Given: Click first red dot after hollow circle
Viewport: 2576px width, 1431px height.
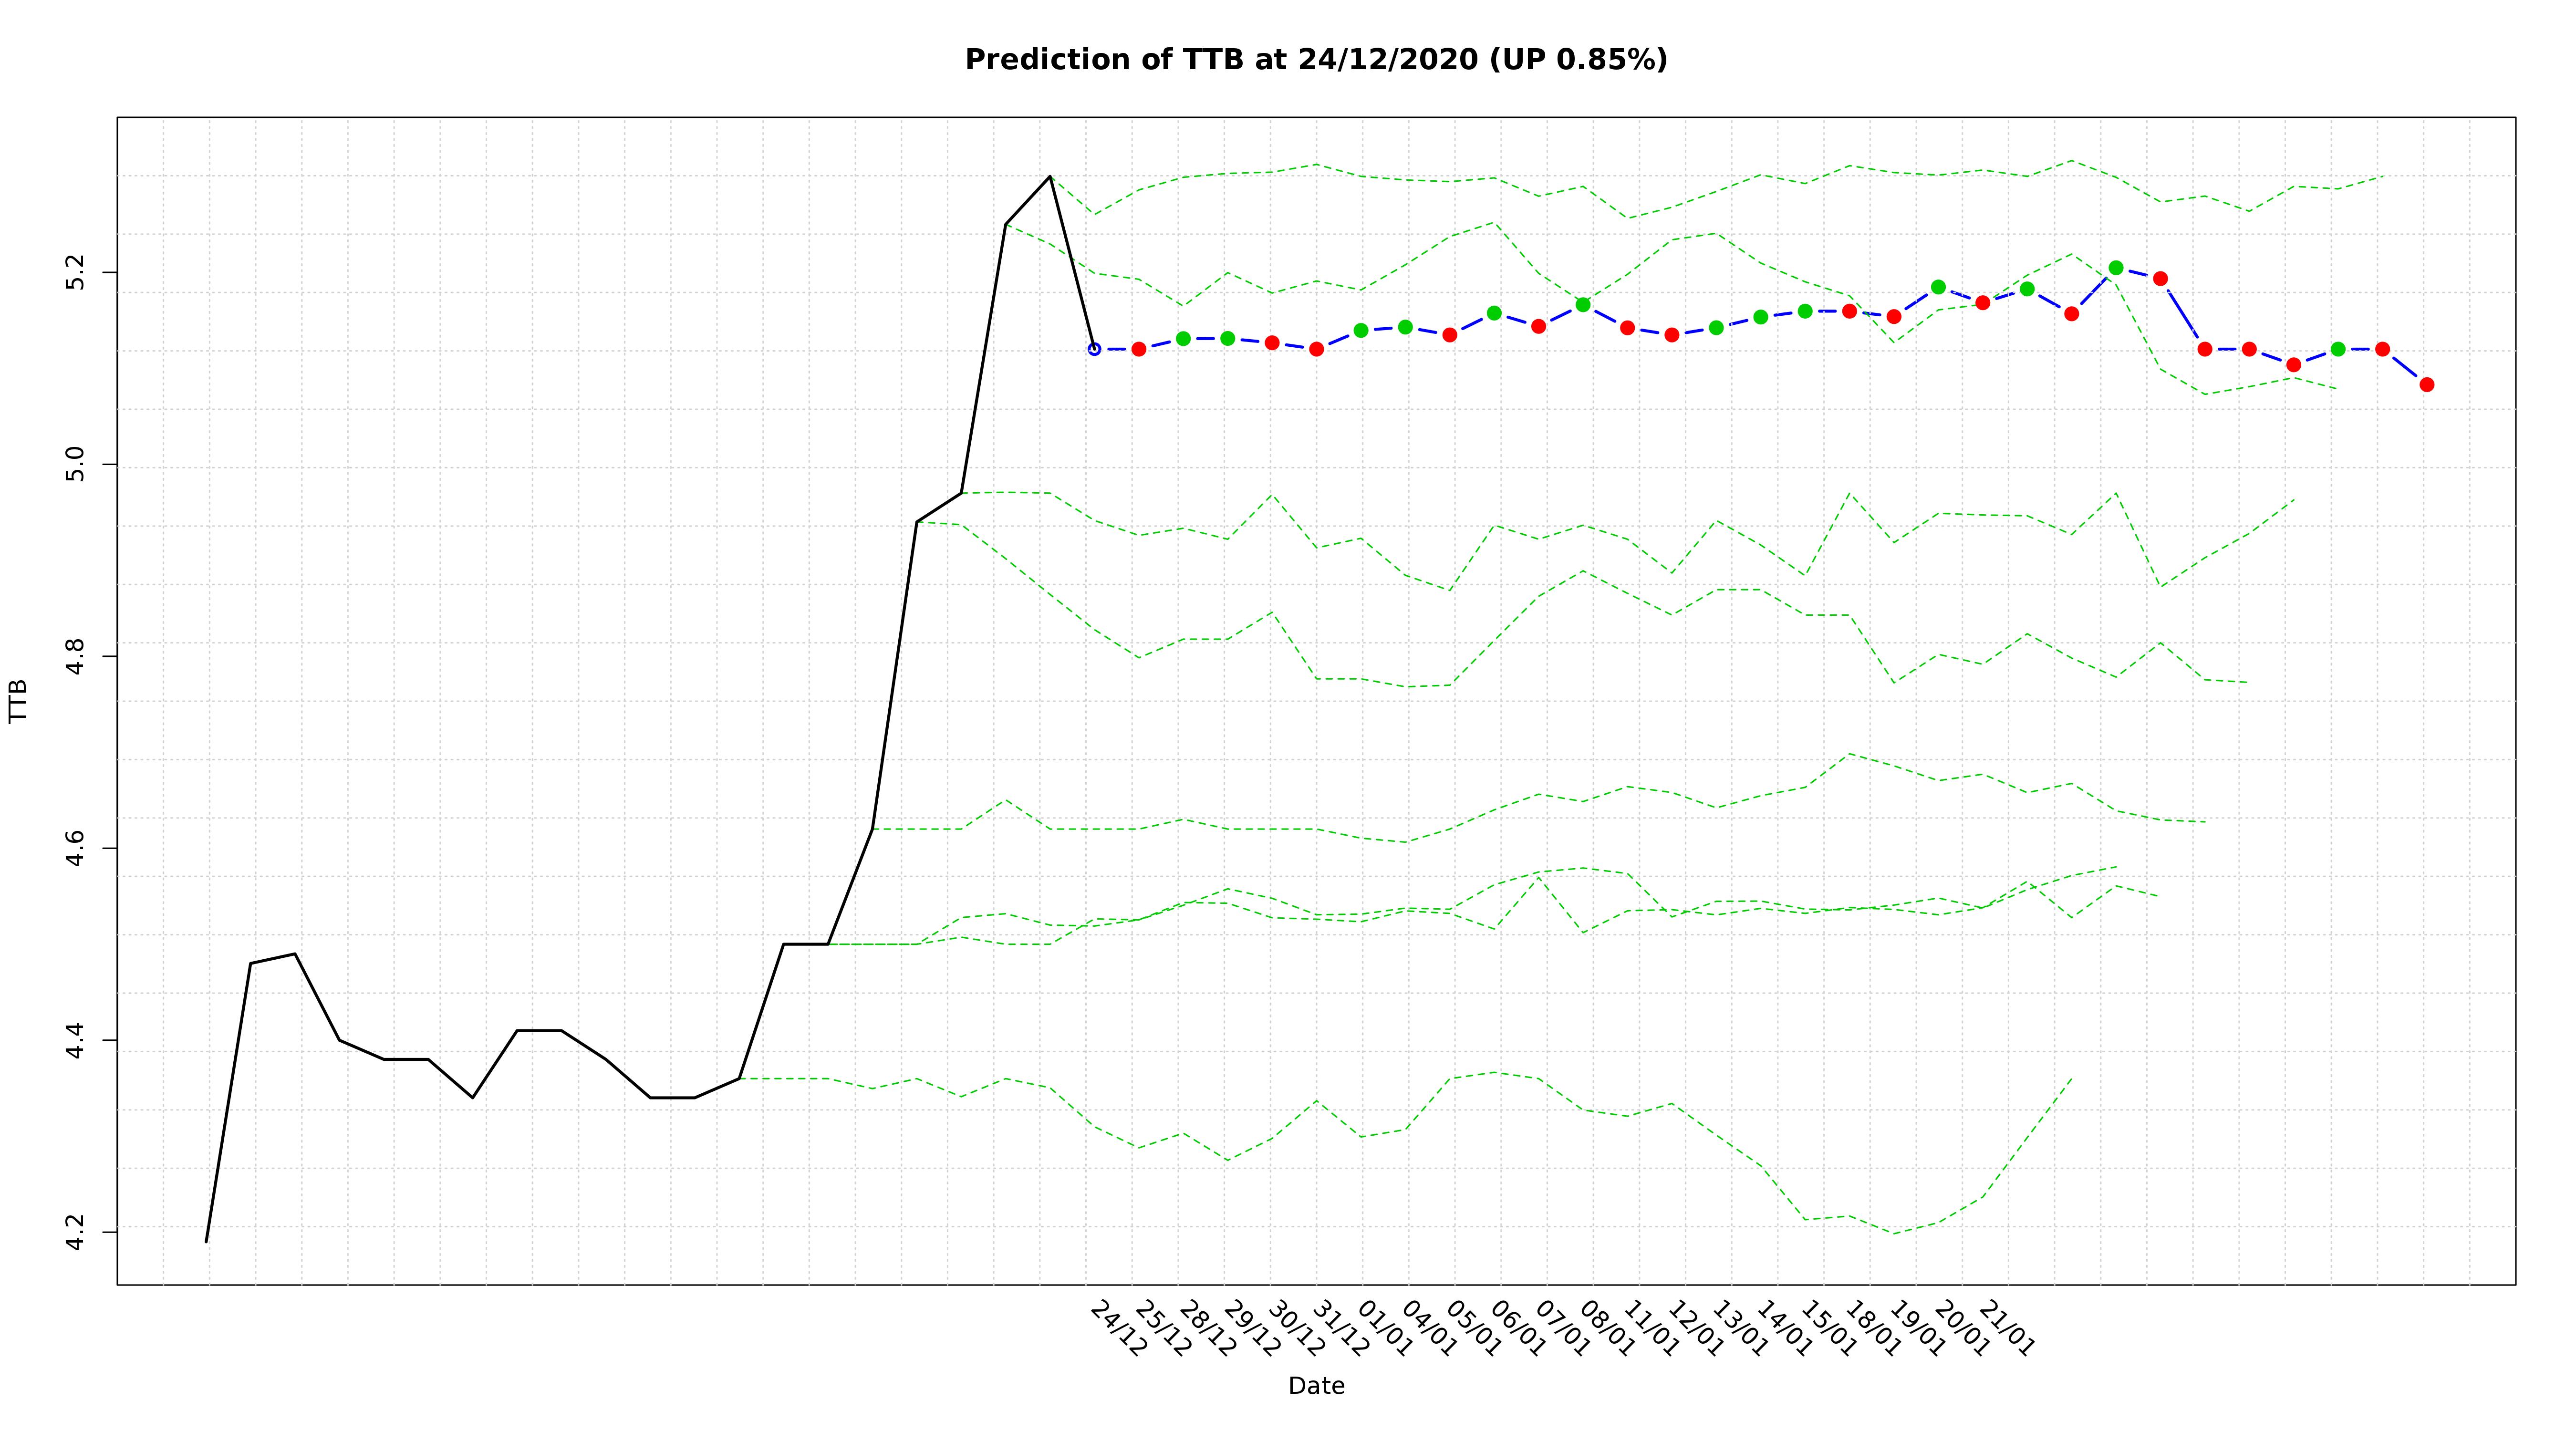Looking at the screenshot, I should point(1138,349).
